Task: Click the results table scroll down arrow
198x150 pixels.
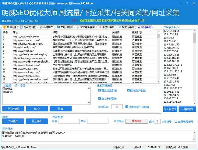Action: click(x=158, y=81)
